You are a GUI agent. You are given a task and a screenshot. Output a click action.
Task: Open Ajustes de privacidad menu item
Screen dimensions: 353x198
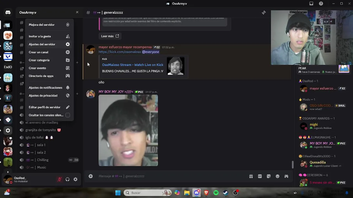tap(49, 96)
